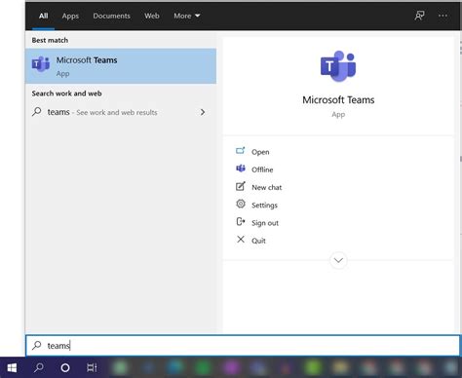
Task: Click the large Microsoft Teams logo
Action: [x=338, y=66]
